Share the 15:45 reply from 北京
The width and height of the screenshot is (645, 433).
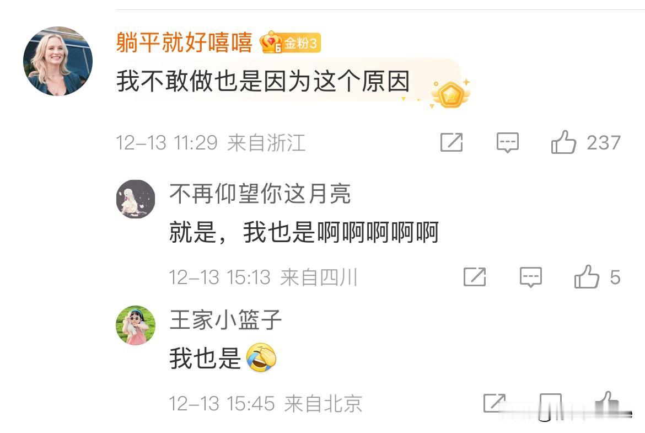coord(494,403)
